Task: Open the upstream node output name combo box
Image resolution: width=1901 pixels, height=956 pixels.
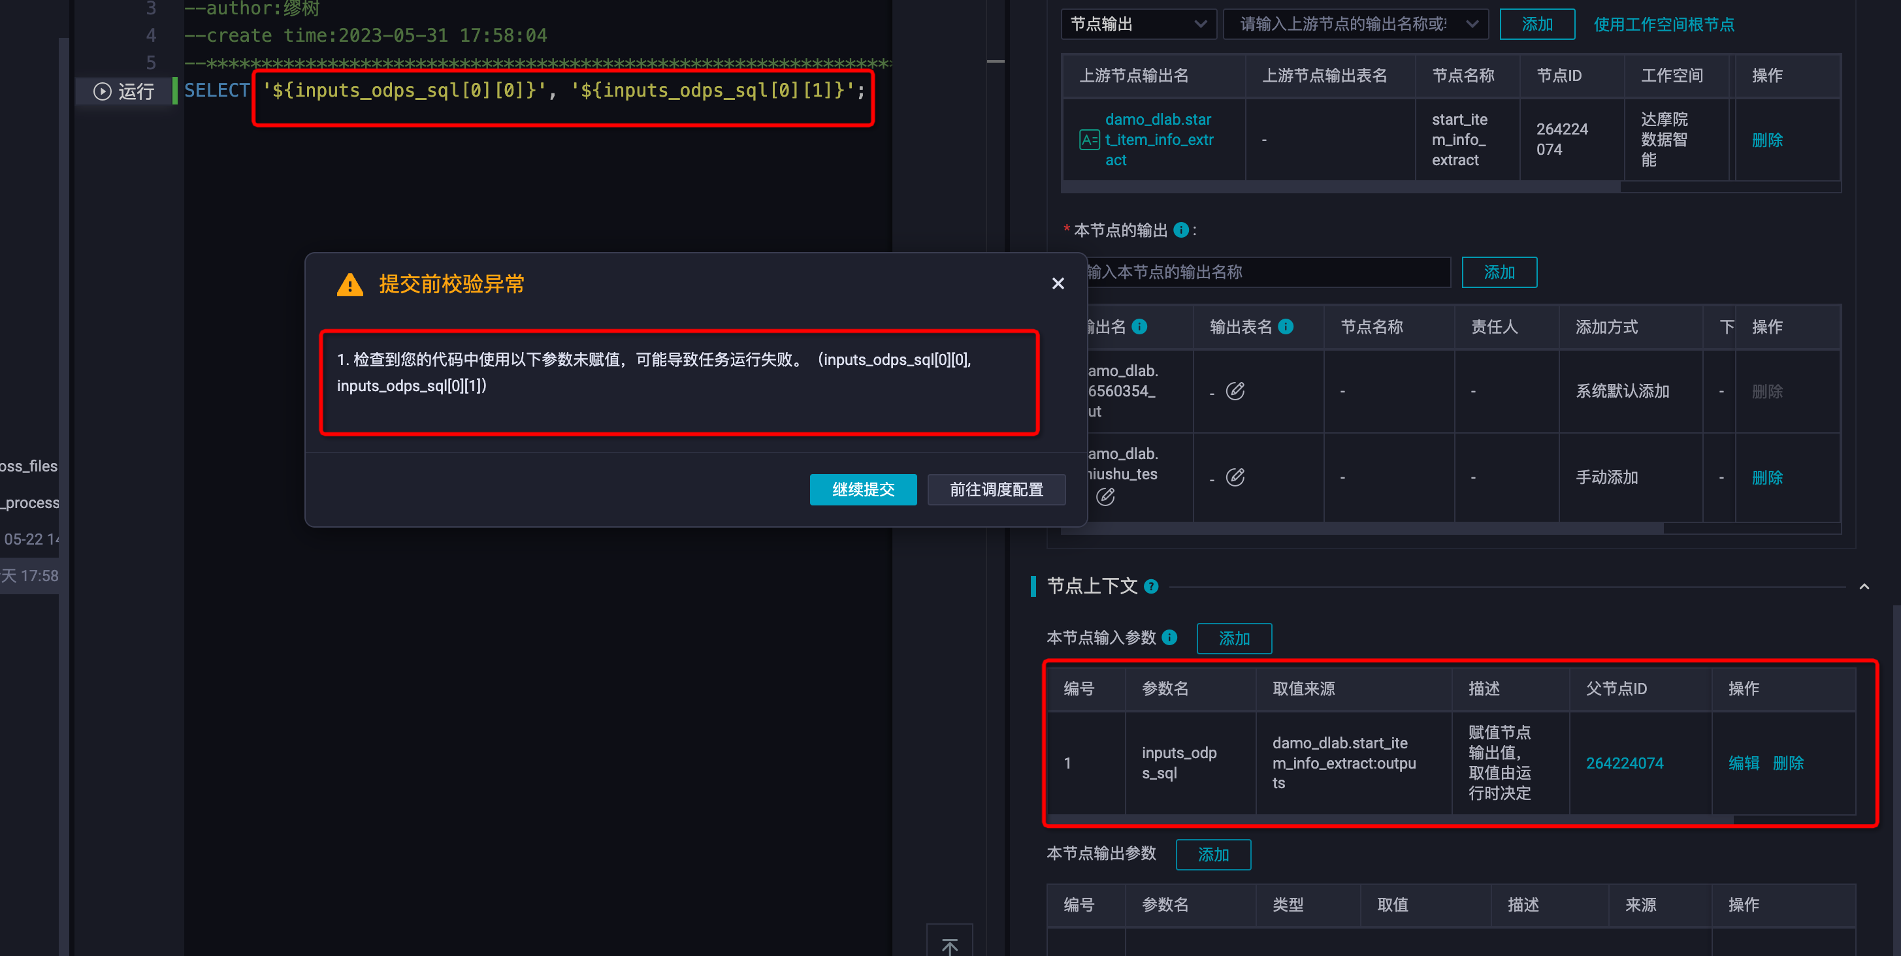Action: tap(1355, 24)
